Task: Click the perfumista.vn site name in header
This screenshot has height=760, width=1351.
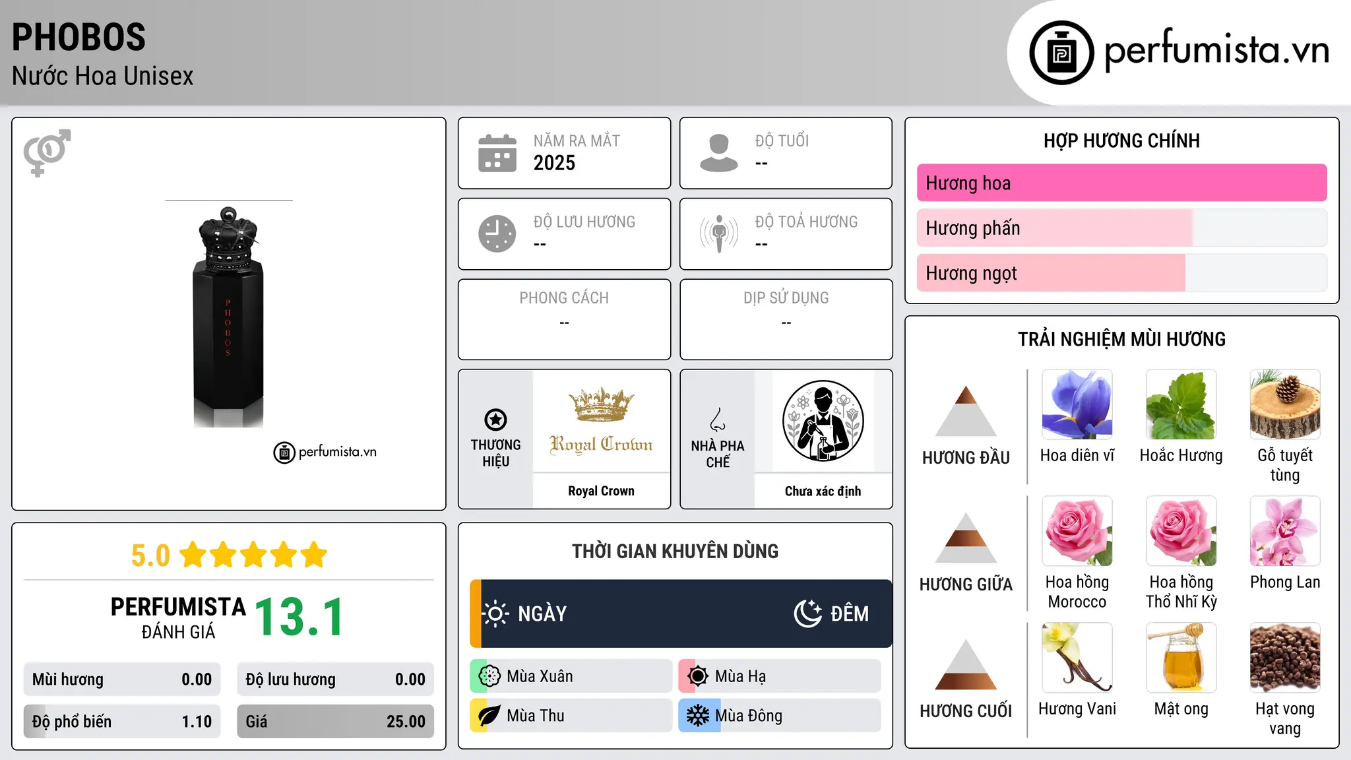Action: tap(1216, 50)
